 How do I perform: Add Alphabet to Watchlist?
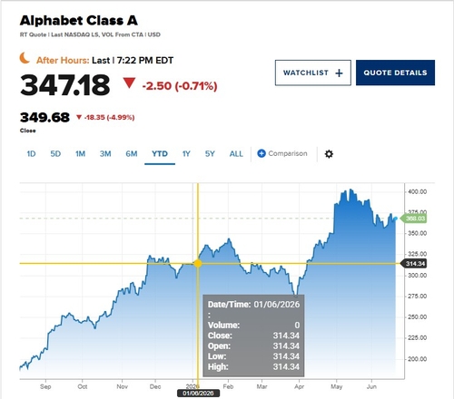click(x=313, y=73)
